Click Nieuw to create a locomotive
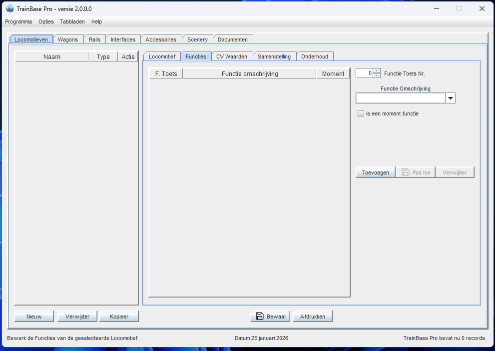Viewport: 495px width, 351px height. click(34, 316)
